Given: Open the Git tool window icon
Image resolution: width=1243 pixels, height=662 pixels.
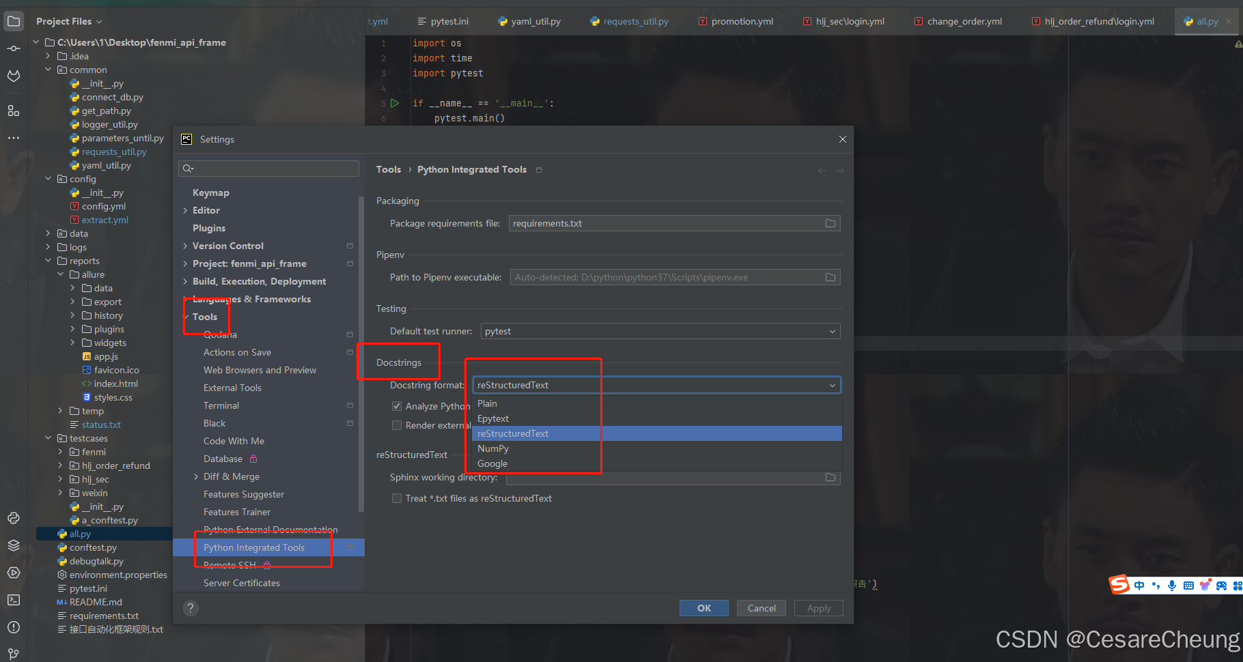Looking at the screenshot, I should coord(13,654).
